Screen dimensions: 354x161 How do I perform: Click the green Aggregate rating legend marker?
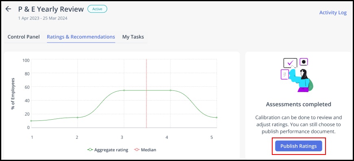pos(90,150)
